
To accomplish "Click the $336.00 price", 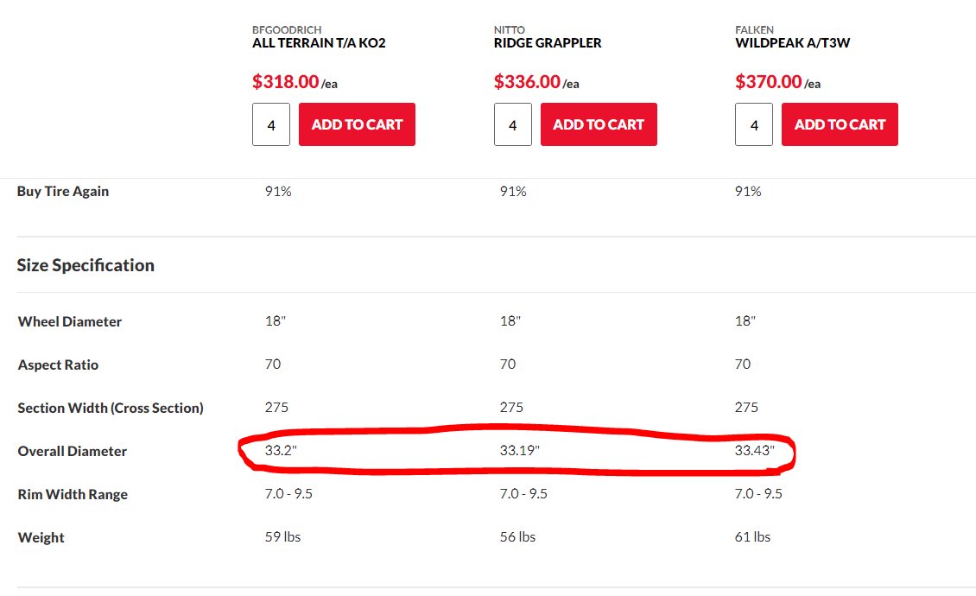I will click(527, 81).
